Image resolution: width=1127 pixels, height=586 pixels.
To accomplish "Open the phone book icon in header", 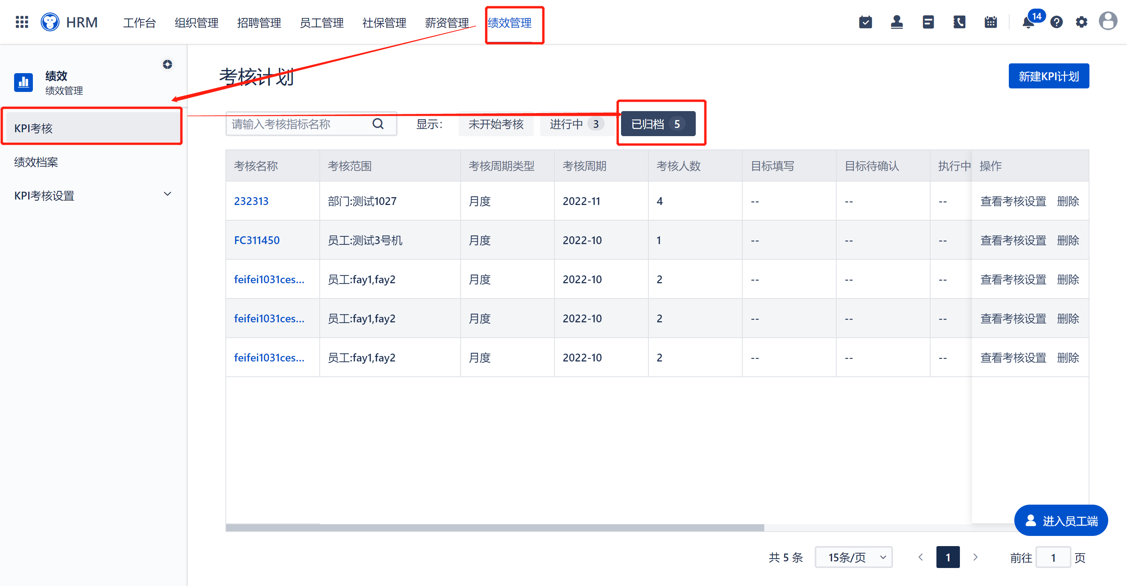I will click(959, 22).
